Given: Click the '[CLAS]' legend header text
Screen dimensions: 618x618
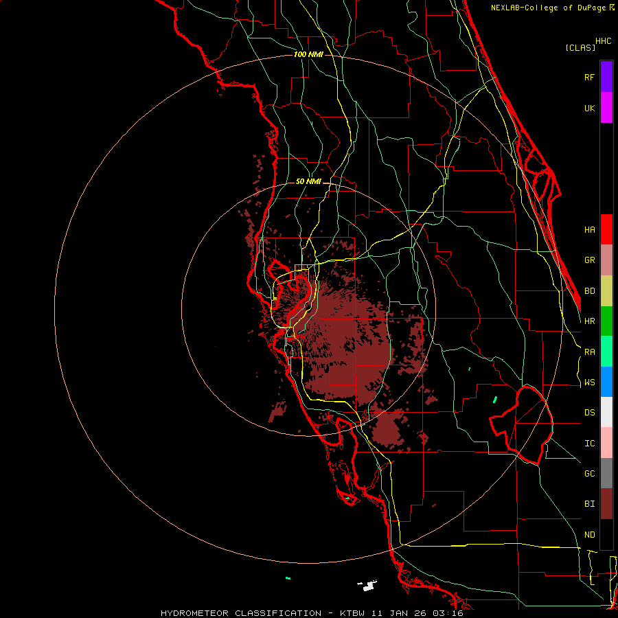Looking at the screenshot, I should point(580,47).
